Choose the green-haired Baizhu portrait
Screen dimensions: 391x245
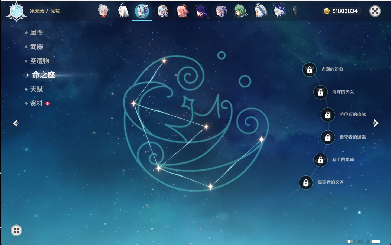(240, 11)
